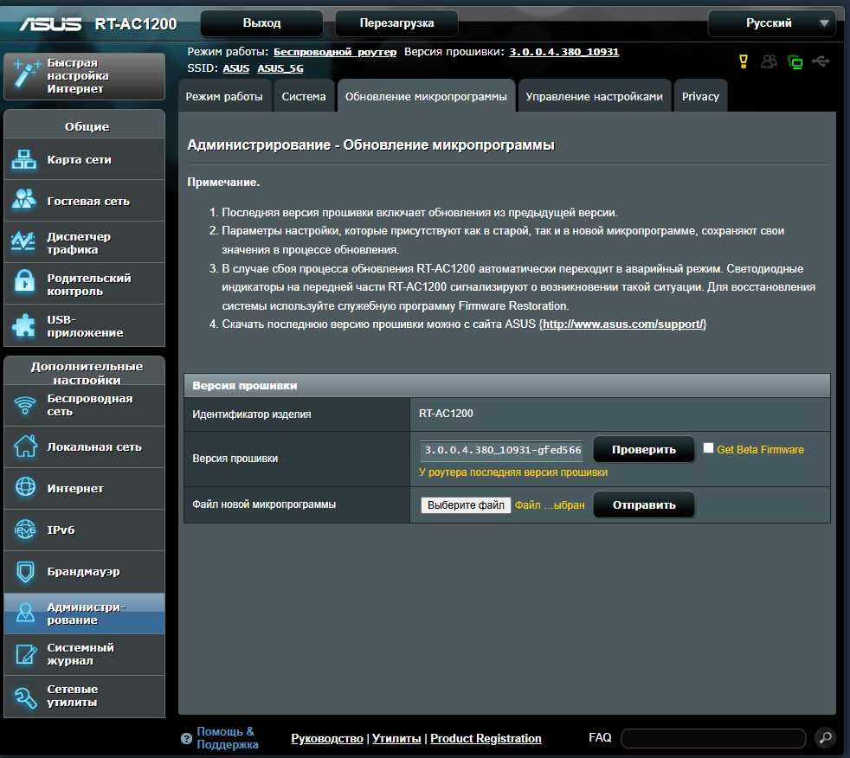Click the Проверить firmware check button

click(x=643, y=449)
